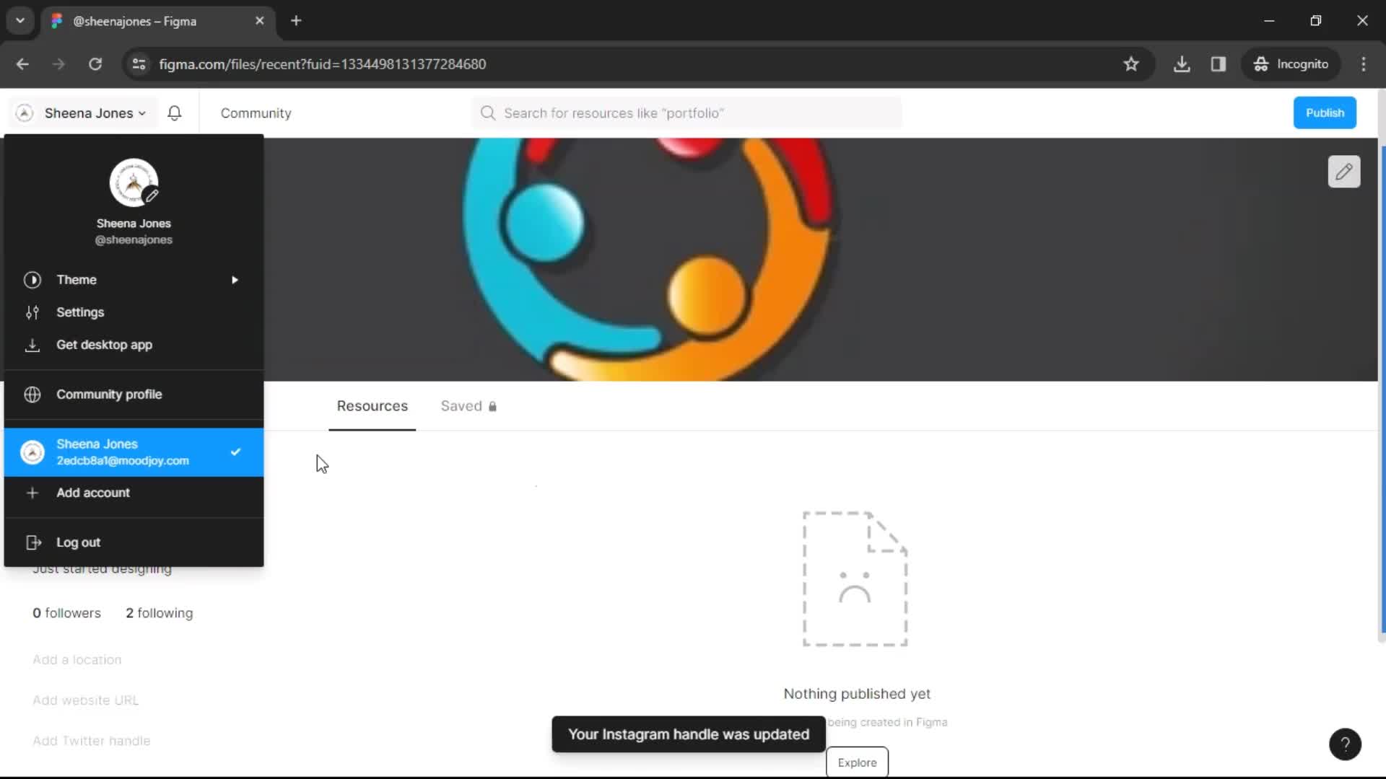The width and height of the screenshot is (1386, 779).
Task: Click the Publish button
Action: [x=1325, y=113]
